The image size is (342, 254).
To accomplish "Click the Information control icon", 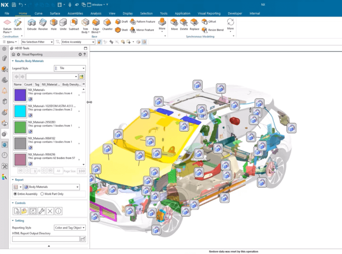I will coord(58,211).
